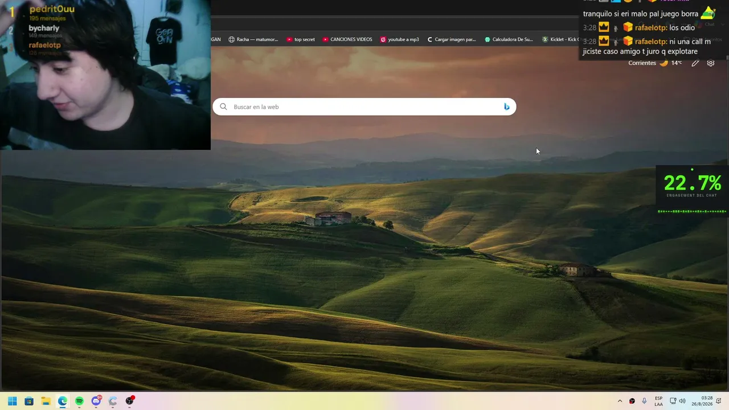Open the new tab page settings gear
The image size is (729, 410).
711,63
